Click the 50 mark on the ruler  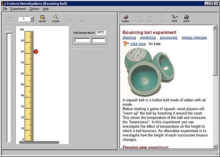(22, 85)
